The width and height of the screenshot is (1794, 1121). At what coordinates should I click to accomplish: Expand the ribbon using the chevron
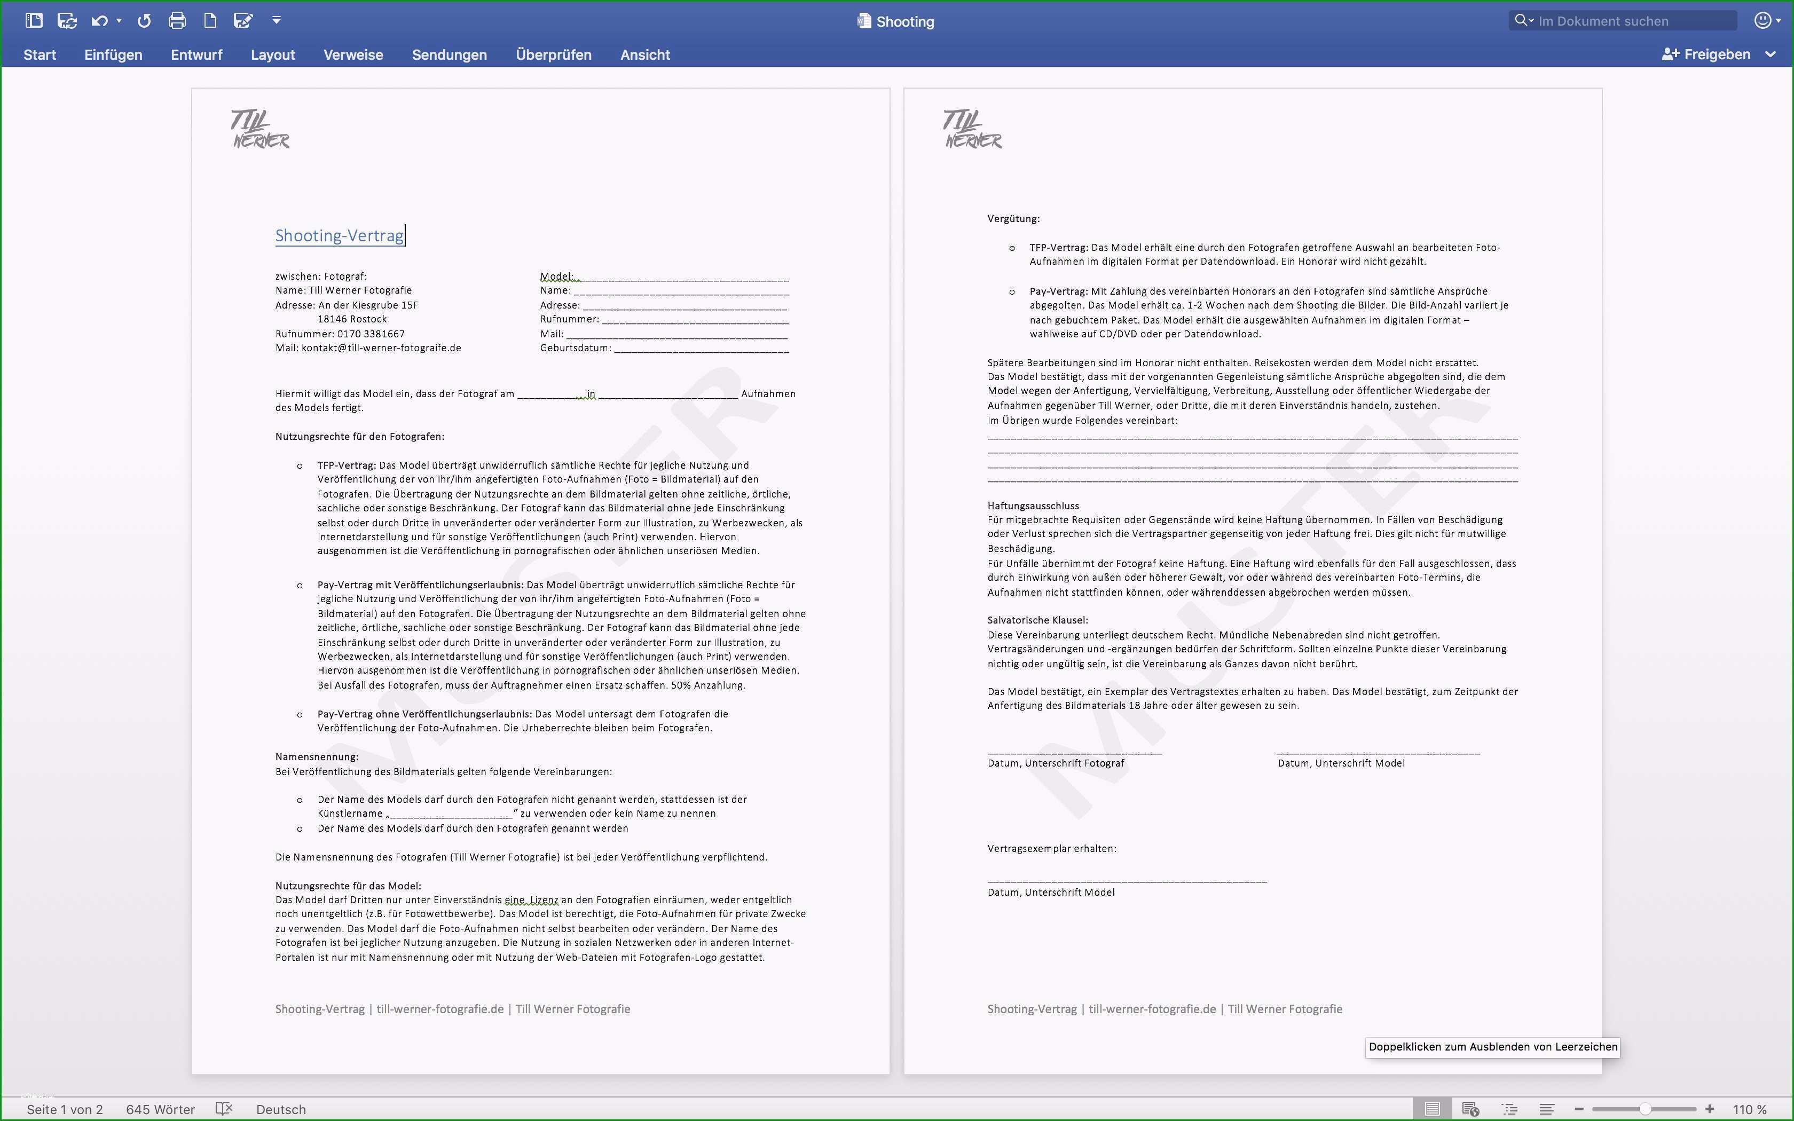[x=1771, y=54]
